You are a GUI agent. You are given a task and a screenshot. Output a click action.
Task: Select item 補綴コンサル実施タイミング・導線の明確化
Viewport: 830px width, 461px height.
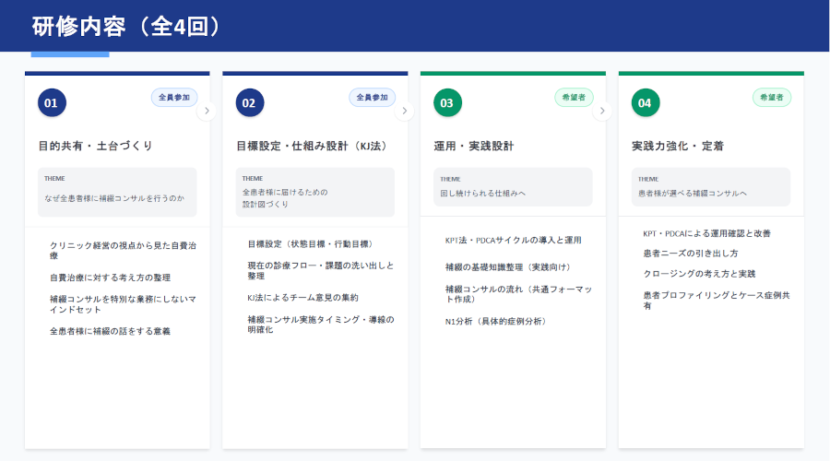(321, 325)
